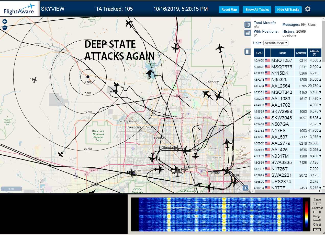The height and width of the screenshot is (235, 325).
Task: Select the AAL2779 aircraft row
Action: 288,143
